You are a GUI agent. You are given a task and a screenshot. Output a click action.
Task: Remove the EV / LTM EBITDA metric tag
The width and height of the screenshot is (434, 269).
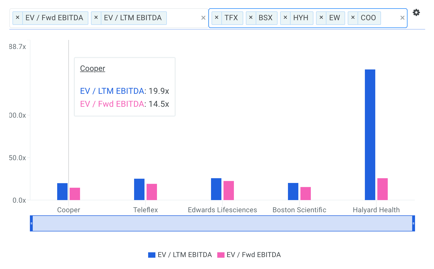[96, 18]
